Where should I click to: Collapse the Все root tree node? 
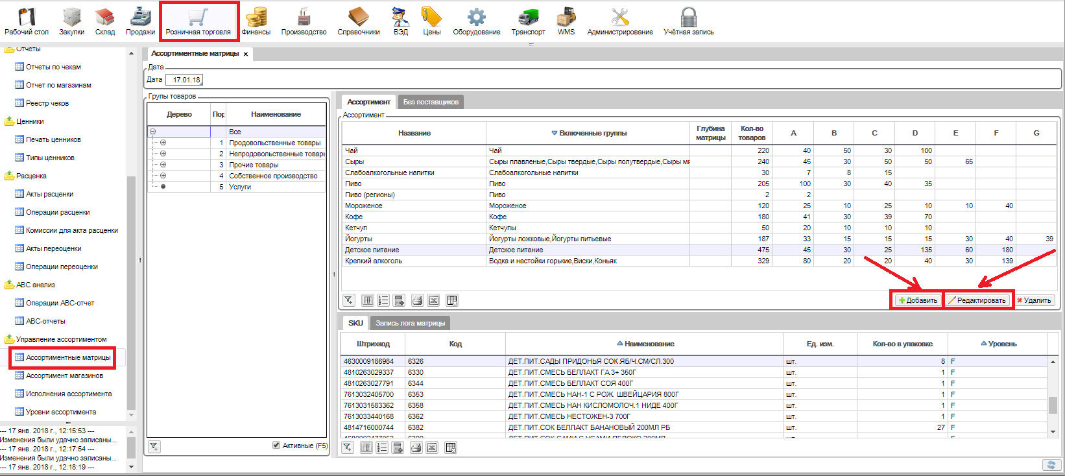(x=153, y=132)
